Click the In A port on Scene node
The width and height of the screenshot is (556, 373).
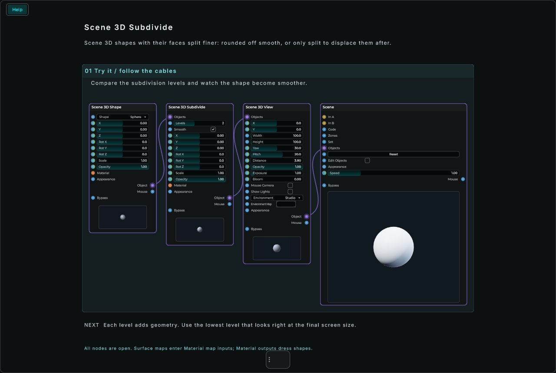pyautogui.click(x=324, y=117)
